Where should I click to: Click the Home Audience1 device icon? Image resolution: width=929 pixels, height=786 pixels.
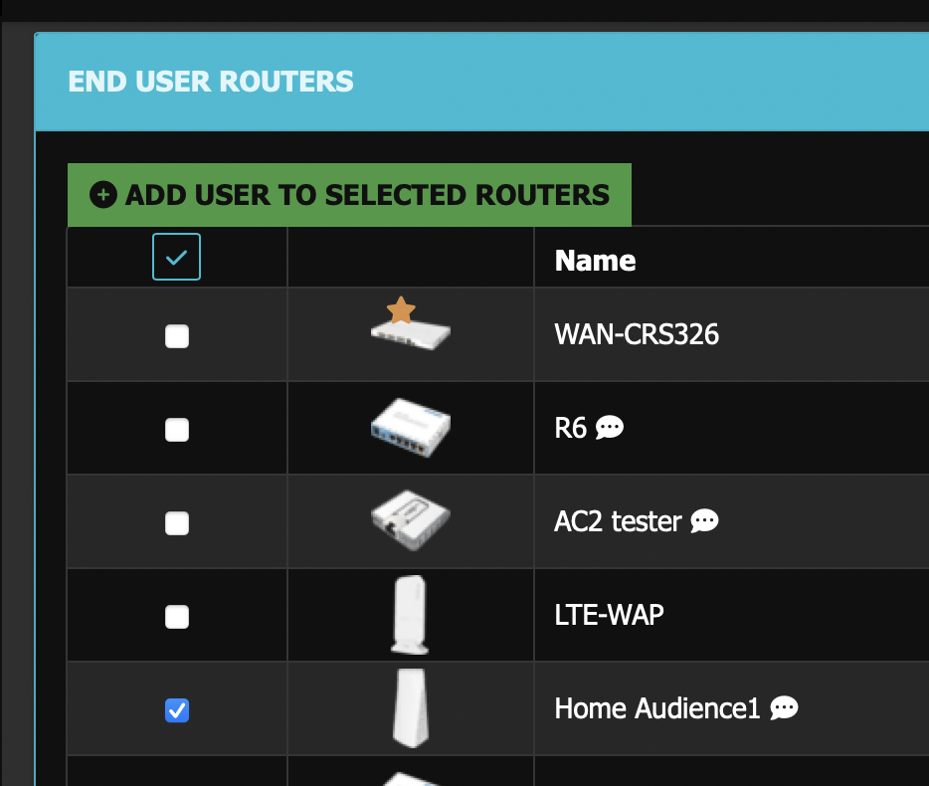(410, 708)
